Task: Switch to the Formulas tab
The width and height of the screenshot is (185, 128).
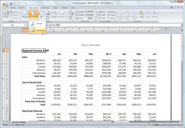Action: [x=46, y=8]
